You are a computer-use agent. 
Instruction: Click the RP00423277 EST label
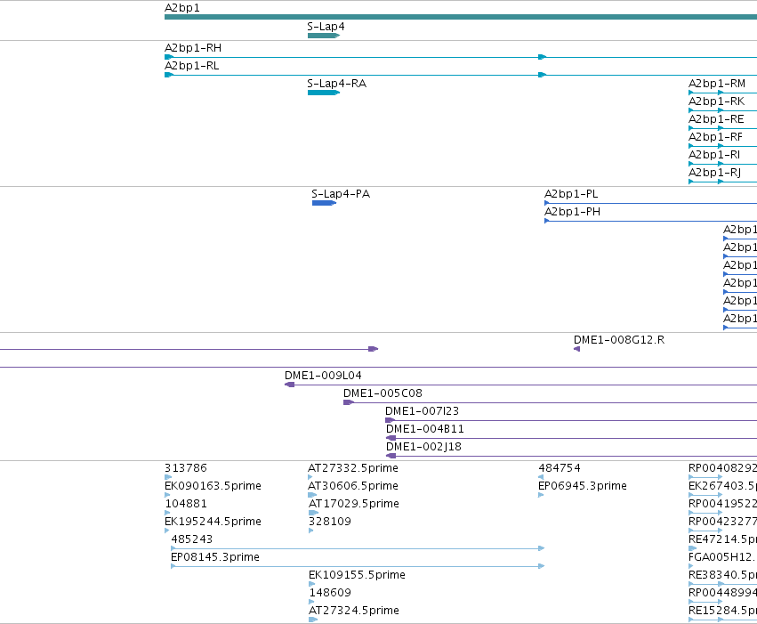(722, 522)
